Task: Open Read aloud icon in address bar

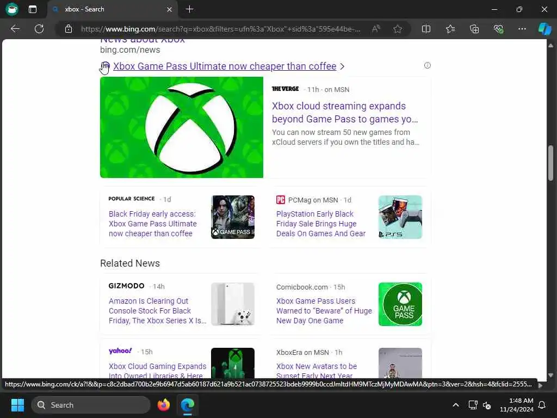Action: tap(376, 29)
